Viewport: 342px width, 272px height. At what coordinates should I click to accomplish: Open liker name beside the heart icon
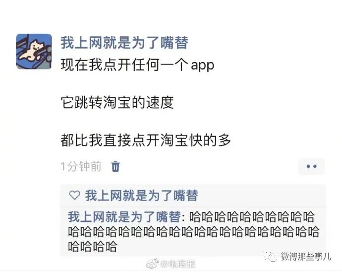pyautogui.click(x=142, y=196)
